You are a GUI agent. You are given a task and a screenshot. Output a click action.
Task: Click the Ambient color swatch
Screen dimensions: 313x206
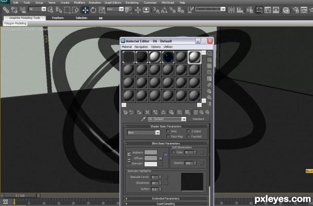click(x=151, y=152)
